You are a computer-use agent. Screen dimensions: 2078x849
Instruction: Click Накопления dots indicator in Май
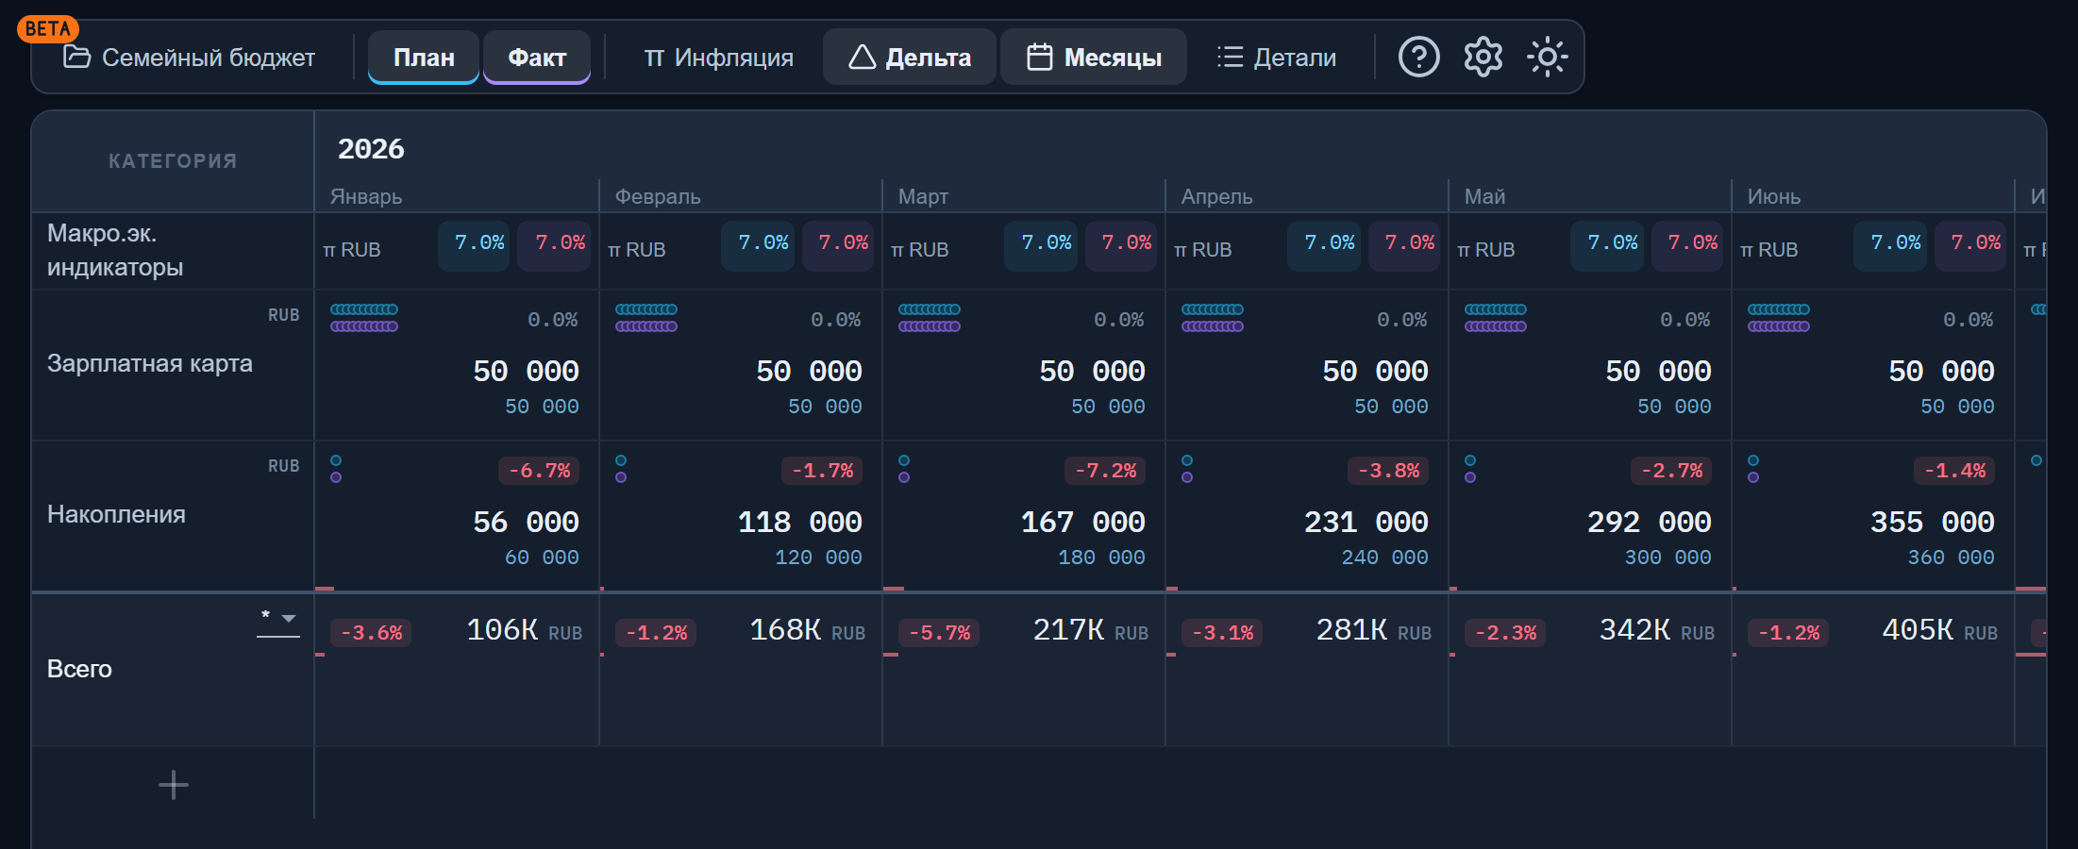click(x=1470, y=469)
